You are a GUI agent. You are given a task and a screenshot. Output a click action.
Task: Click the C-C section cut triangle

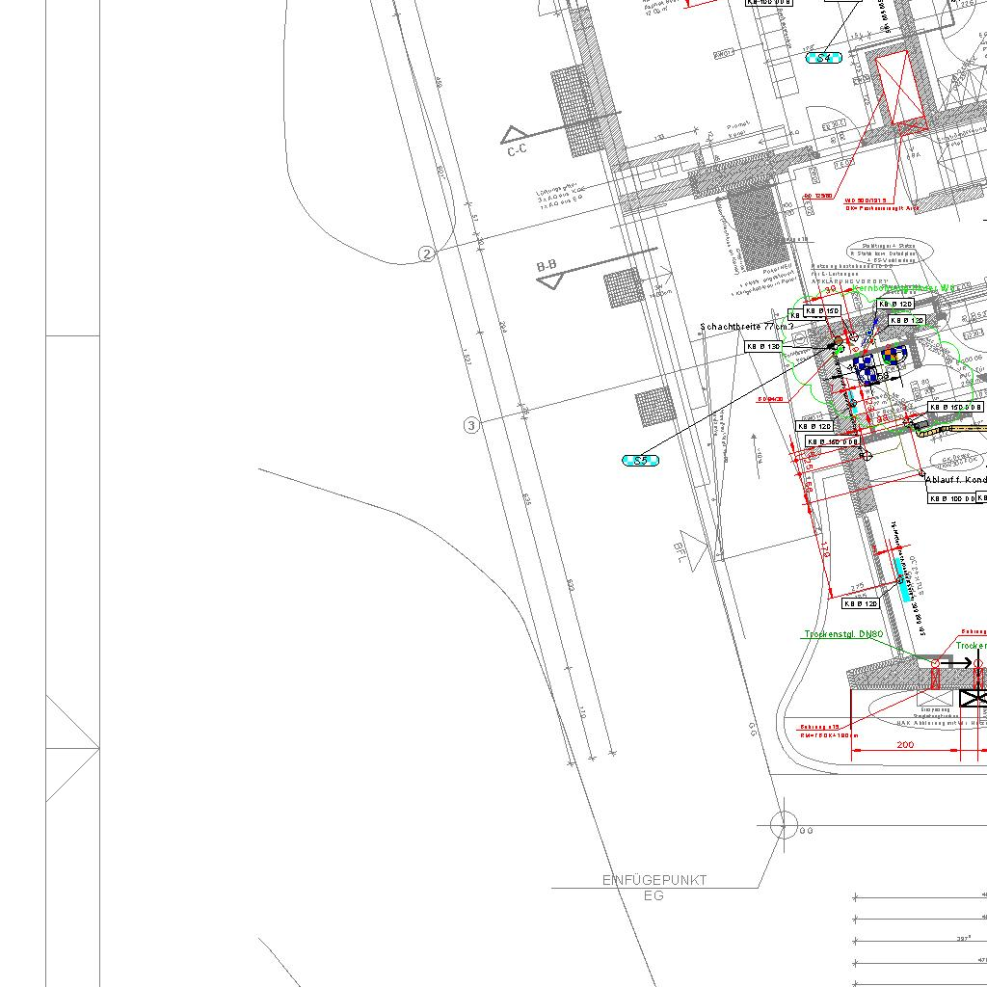click(513, 134)
